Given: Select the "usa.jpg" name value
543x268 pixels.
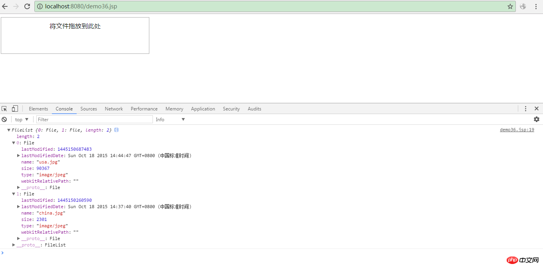Looking at the screenshot, I should pos(48,162).
